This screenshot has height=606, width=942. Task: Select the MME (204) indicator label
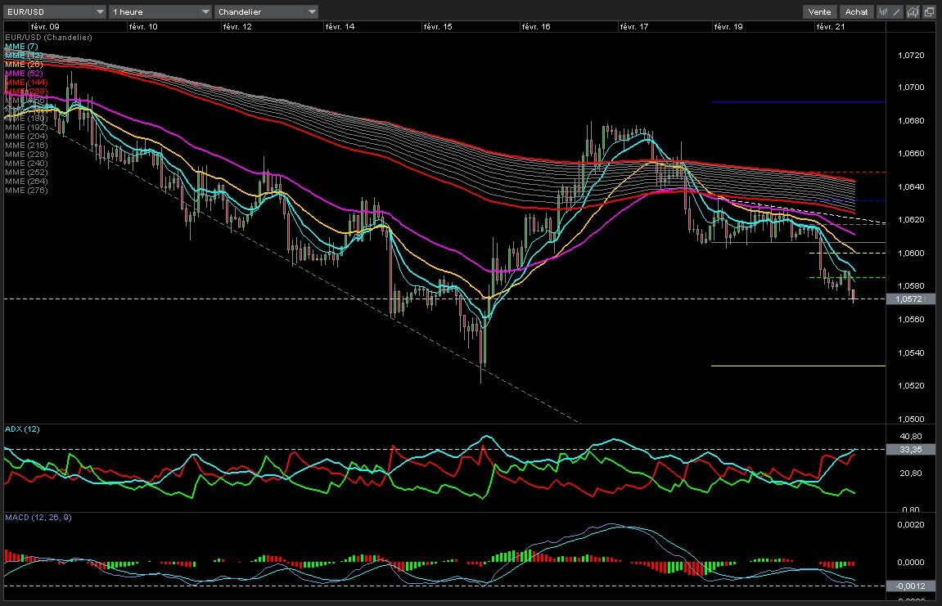tap(26, 137)
